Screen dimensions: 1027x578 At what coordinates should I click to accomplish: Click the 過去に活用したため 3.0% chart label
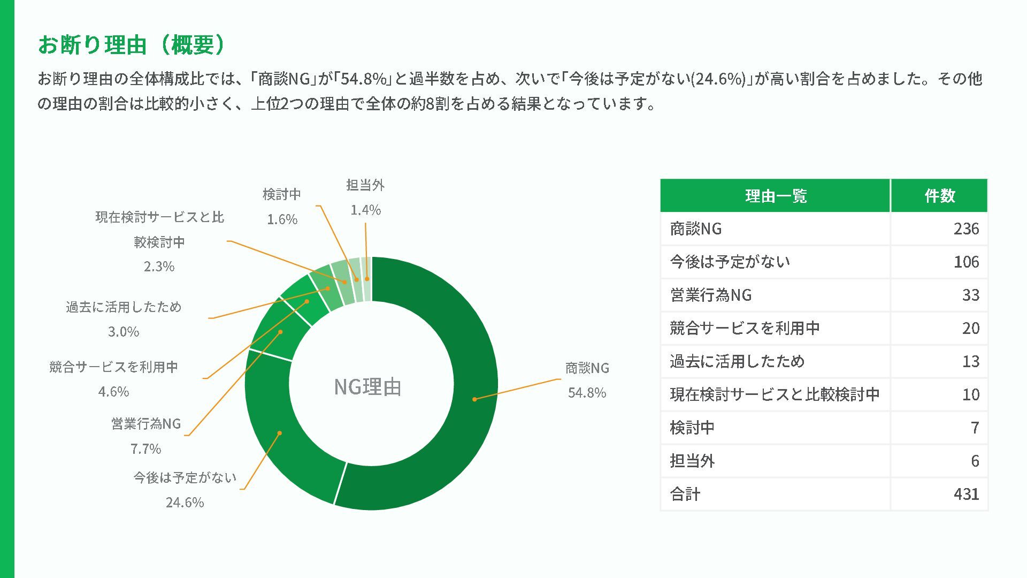(124, 319)
